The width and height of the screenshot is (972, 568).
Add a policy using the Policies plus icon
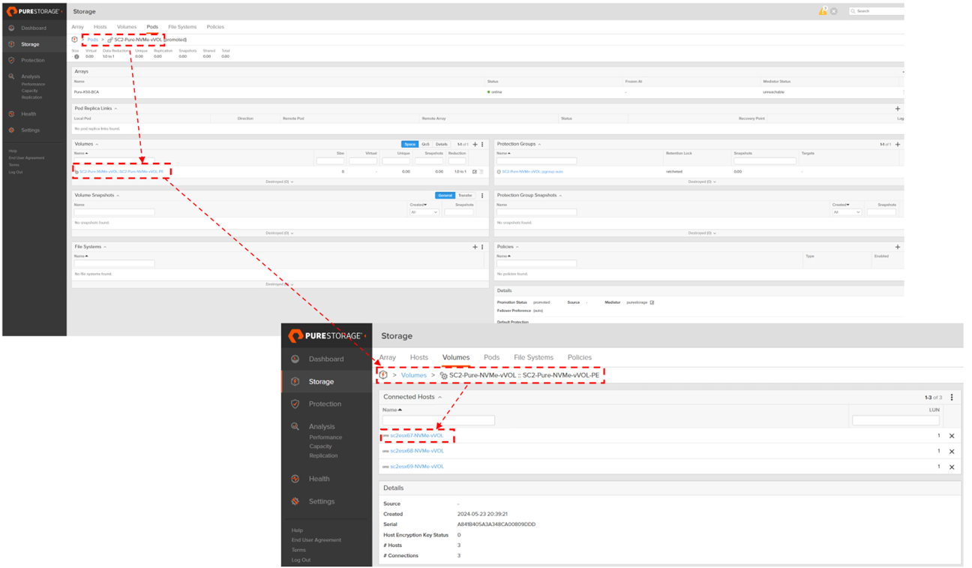coord(898,247)
